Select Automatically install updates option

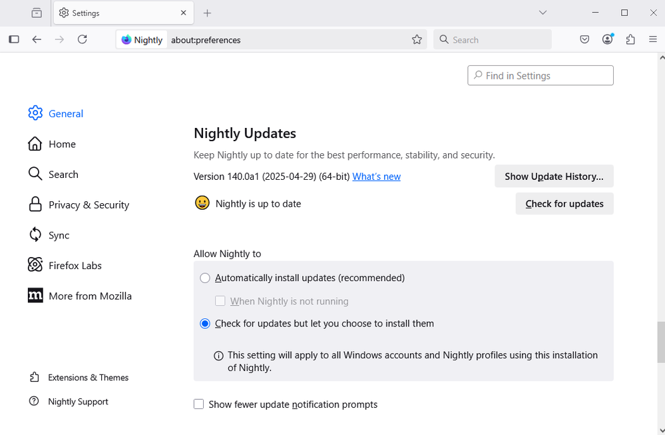205,278
